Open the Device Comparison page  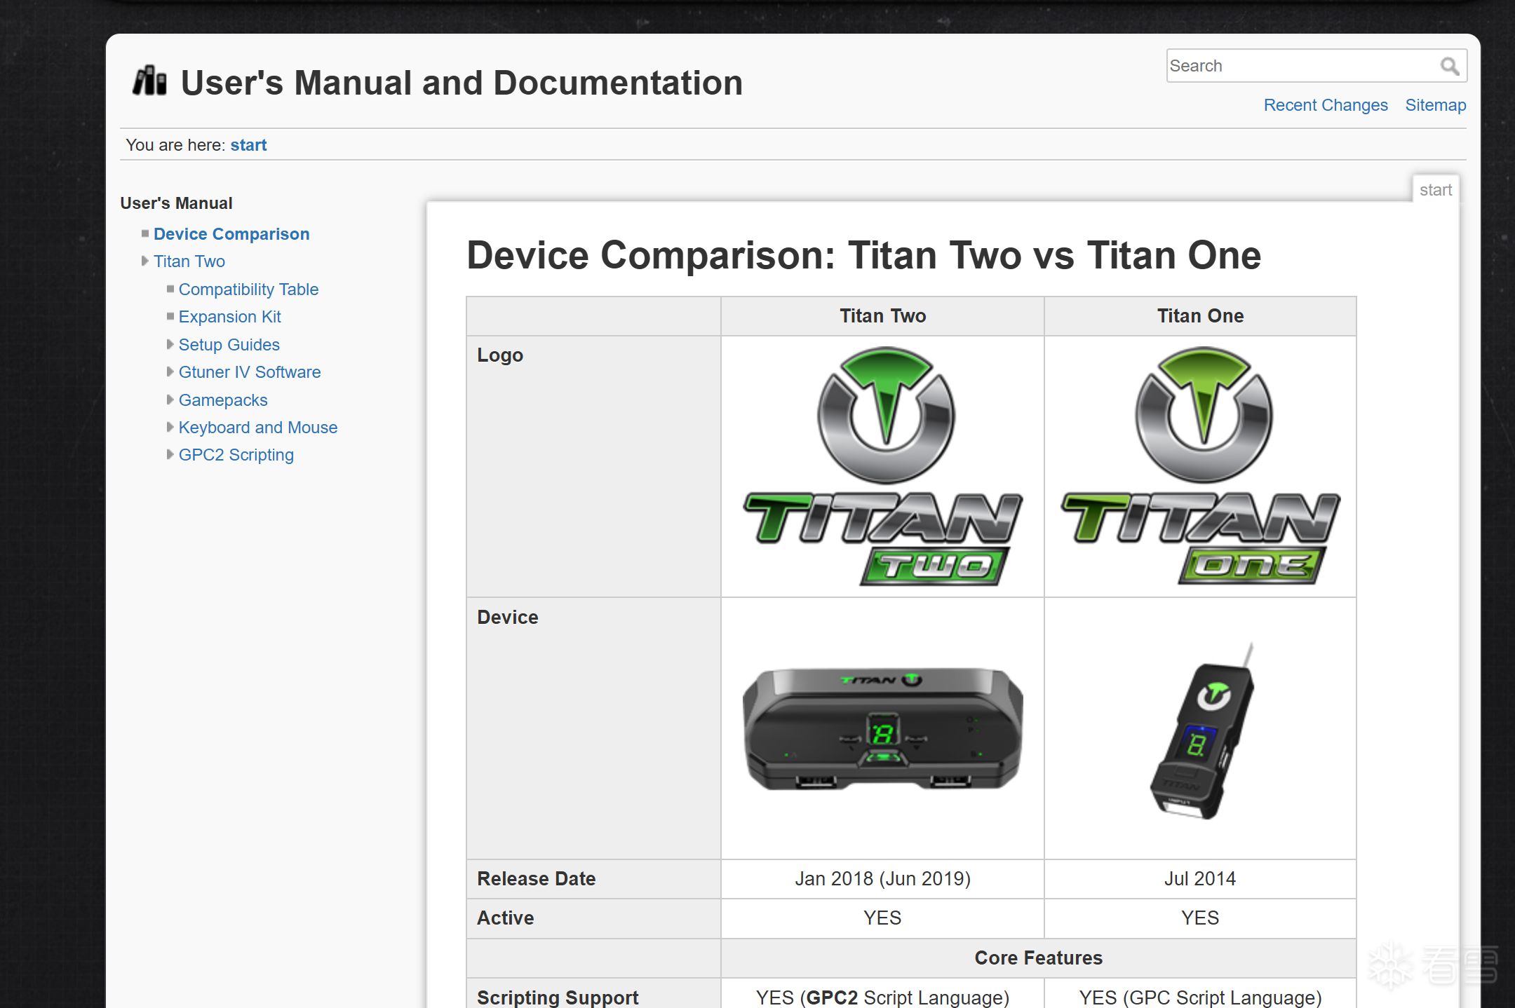(x=231, y=234)
